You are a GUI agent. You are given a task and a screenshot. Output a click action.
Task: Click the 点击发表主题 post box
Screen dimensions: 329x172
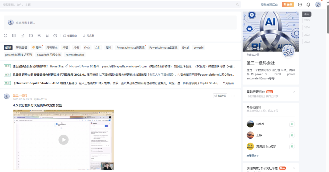coord(120,22)
